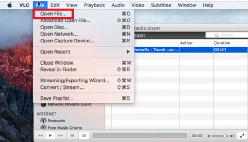
Task: Open the Apple menu
Action: 10,5
